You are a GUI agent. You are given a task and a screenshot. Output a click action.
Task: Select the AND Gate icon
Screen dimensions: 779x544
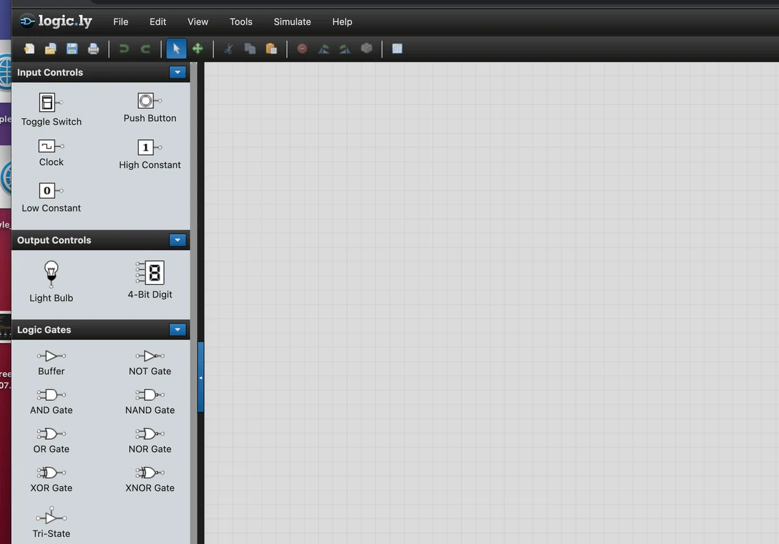[x=51, y=395]
